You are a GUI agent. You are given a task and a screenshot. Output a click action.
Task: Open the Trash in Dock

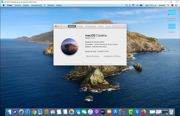(x=171, y=112)
